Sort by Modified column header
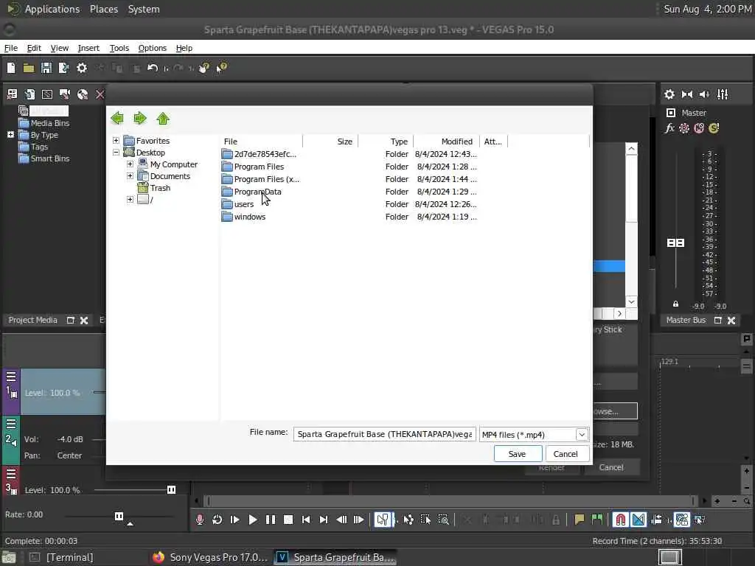755x566 pixels. (x=446, y=141)
